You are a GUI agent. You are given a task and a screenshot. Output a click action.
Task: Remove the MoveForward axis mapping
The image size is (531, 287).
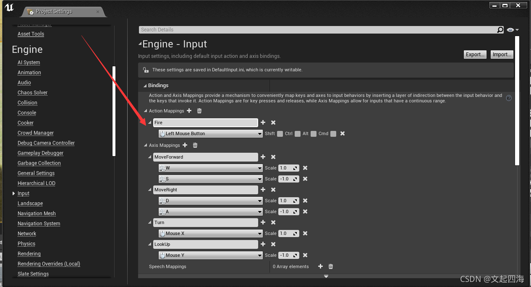[273, 157]
